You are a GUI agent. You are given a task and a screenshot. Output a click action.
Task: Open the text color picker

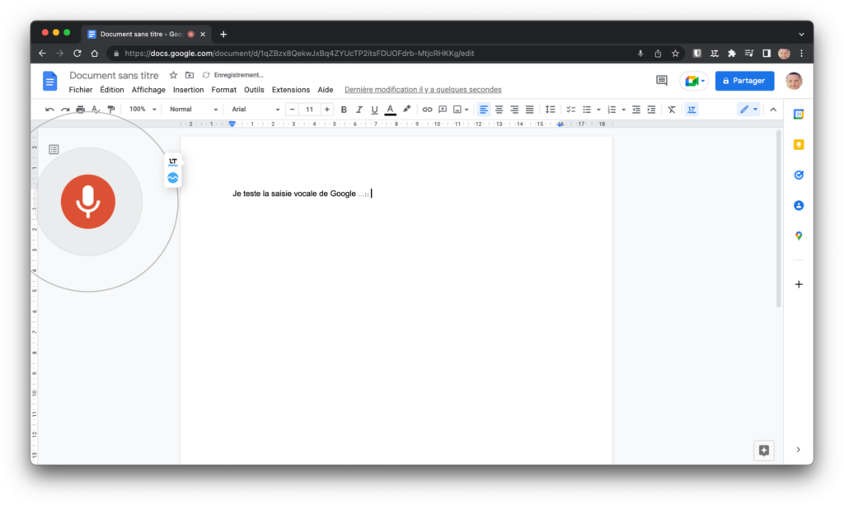(390, 110)
